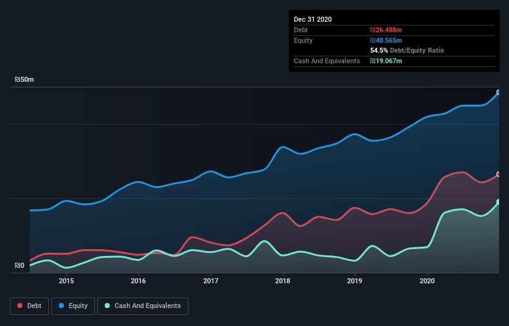The image size is (509, 326).
Task: Click the ₪19.067m cash value
Action: (x=386, y=61)
